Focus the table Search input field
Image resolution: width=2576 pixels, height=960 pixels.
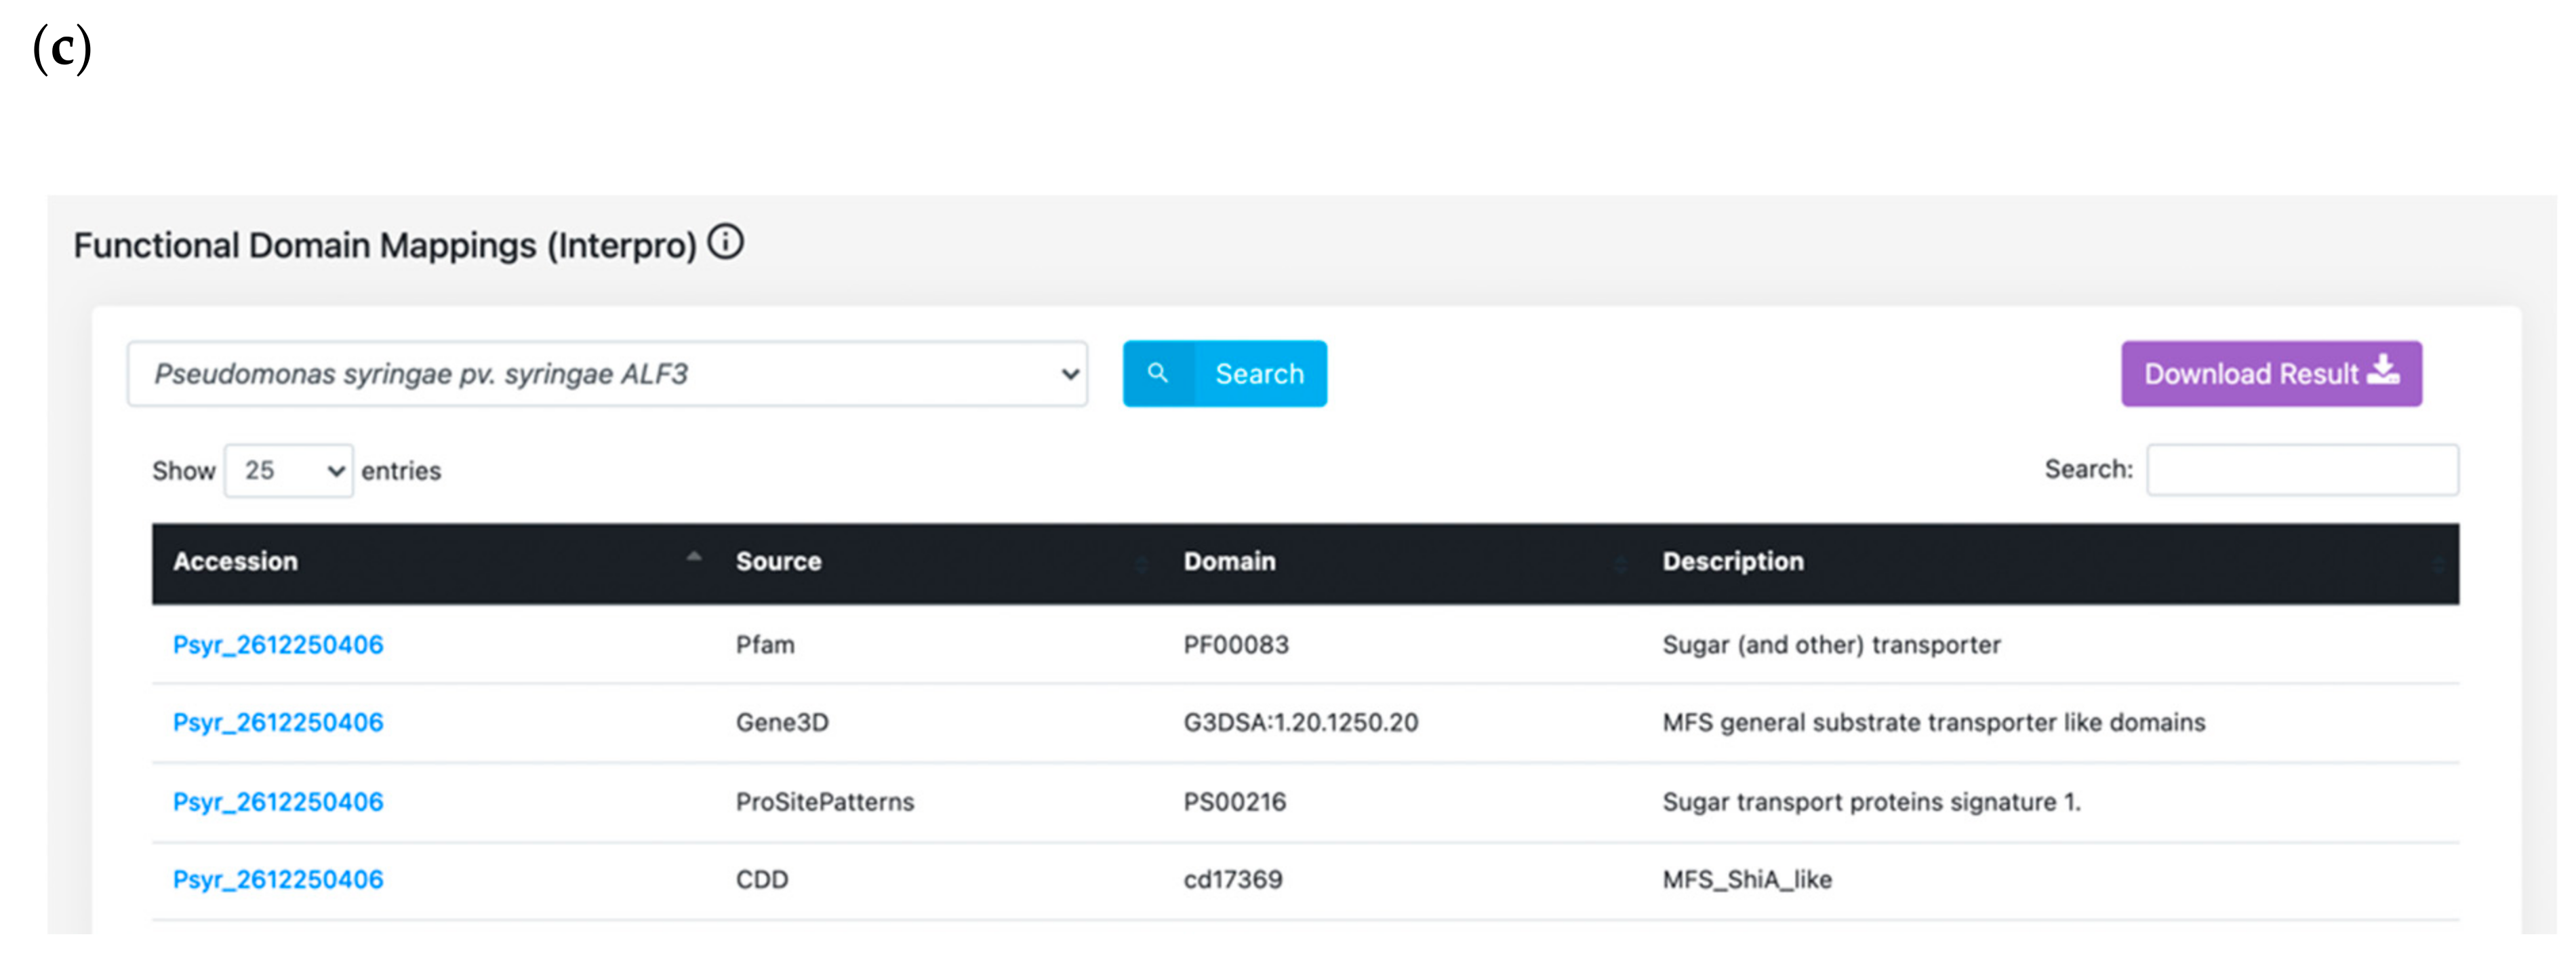(x=2302, y=469)
